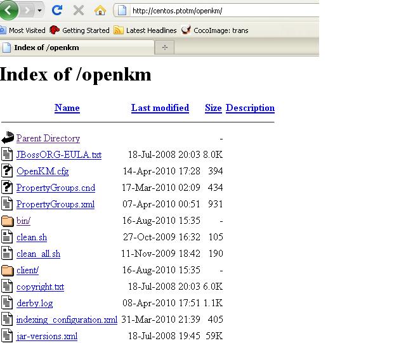The image size is (406, 343).
Task: Click the Index of /openkm page heading
Action: pyautogui.click(x=75, y=75)
